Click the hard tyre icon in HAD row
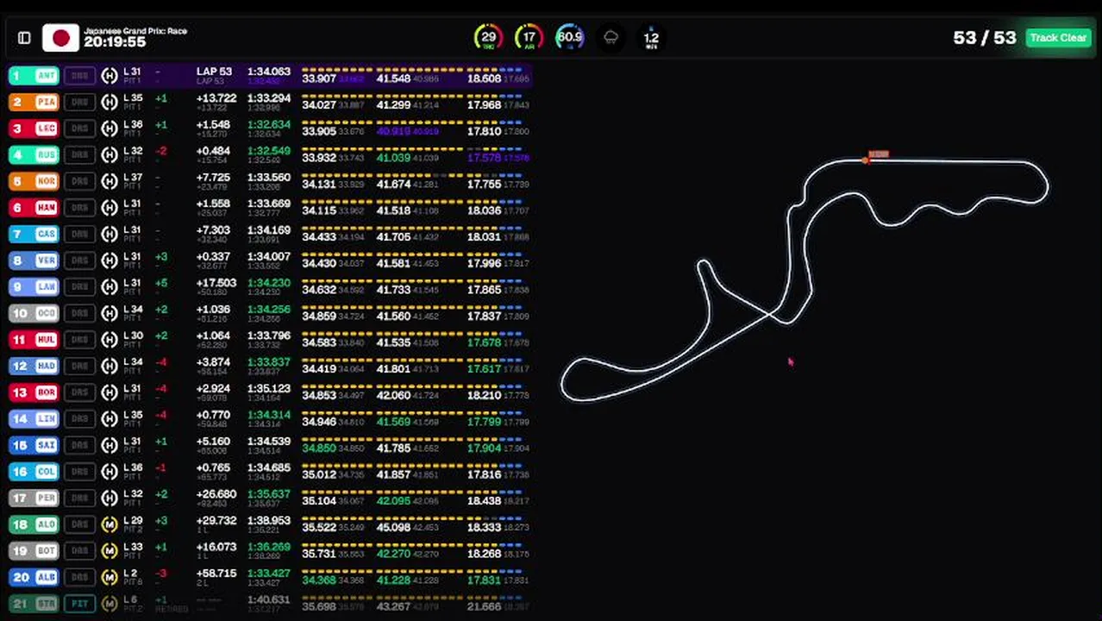The height and width of the screenshot is (621, 1102). tap(110, 367)
